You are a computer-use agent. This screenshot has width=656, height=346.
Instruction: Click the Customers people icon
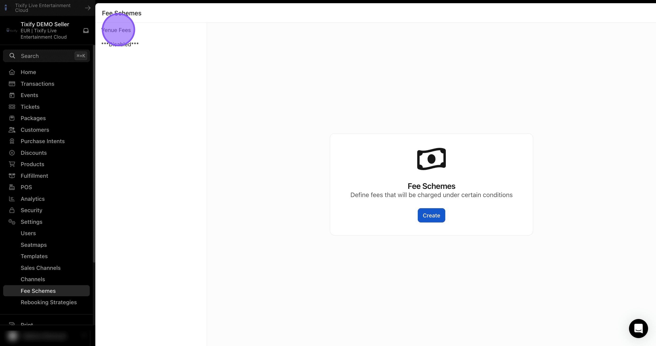click(12, 130)
